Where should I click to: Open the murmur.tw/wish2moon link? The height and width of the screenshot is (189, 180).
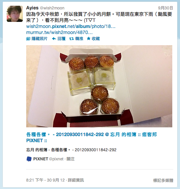59,32
